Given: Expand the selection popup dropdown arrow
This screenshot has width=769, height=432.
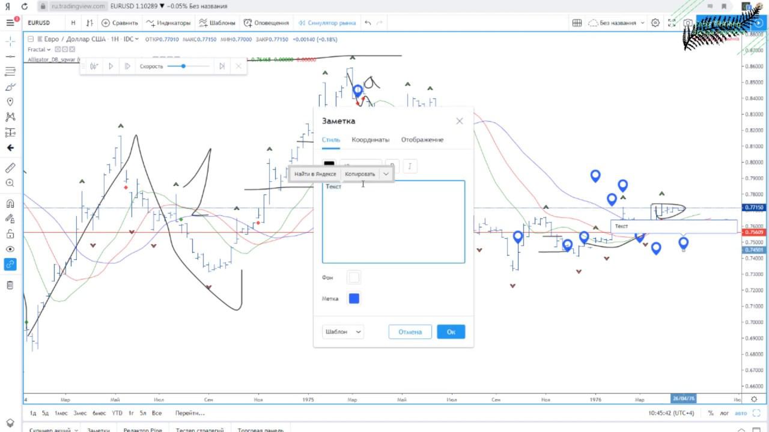Looking at the screenshot, I should [386, 174].
